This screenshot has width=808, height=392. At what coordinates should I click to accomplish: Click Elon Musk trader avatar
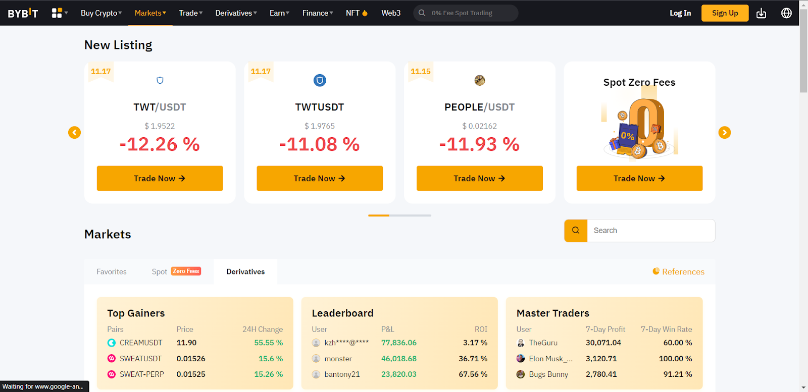[x=521, y=359]
